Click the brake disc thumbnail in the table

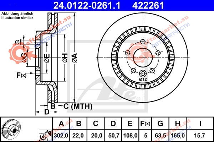[11, 127]
